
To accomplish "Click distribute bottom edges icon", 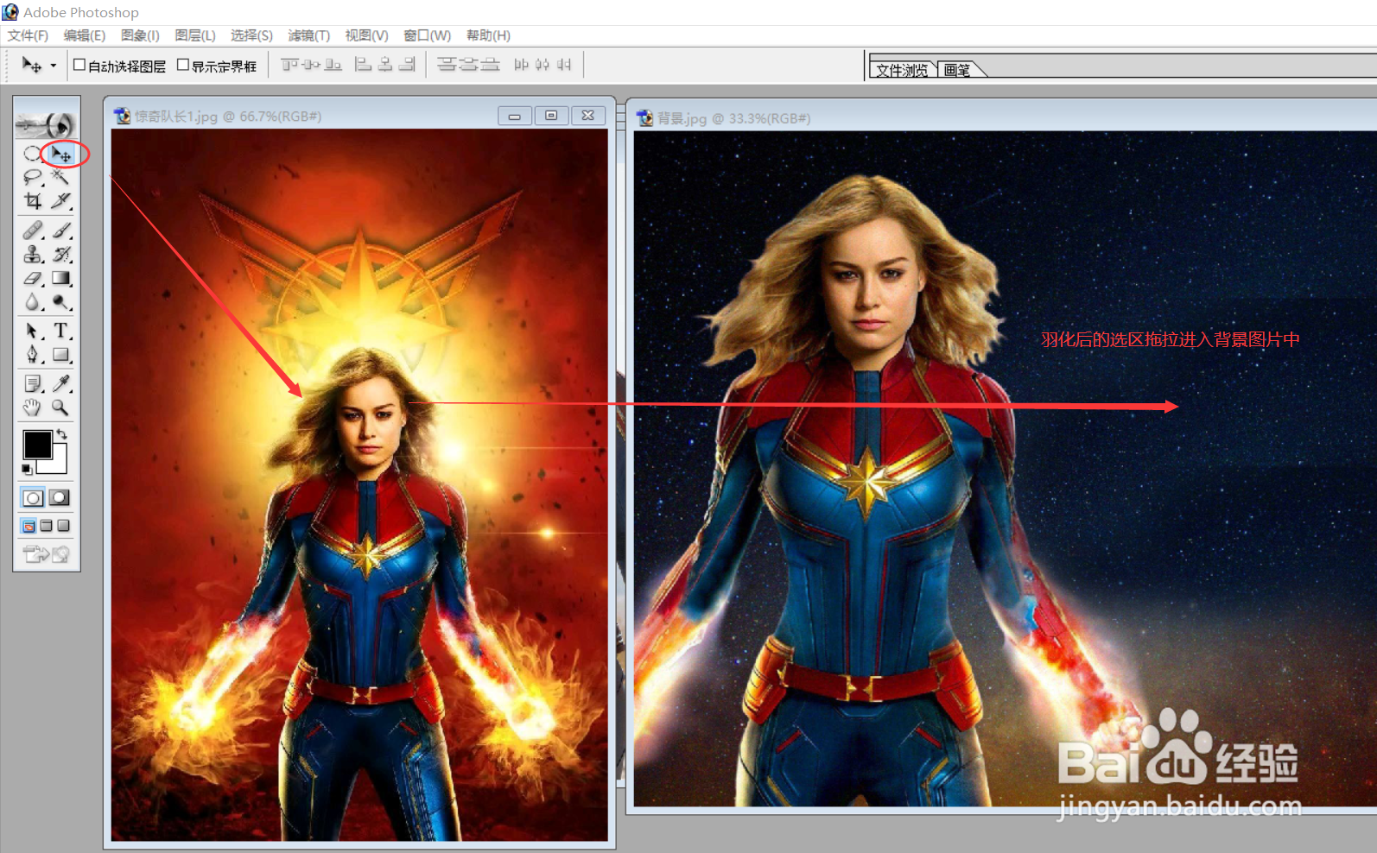I will coord(490,65).
